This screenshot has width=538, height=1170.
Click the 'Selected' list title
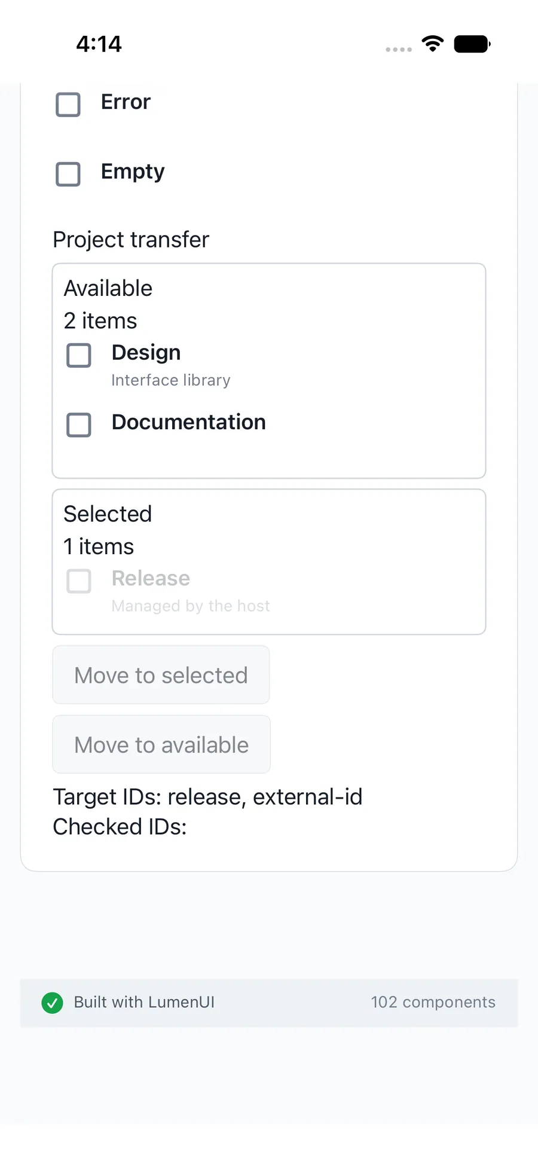[108, 514]
